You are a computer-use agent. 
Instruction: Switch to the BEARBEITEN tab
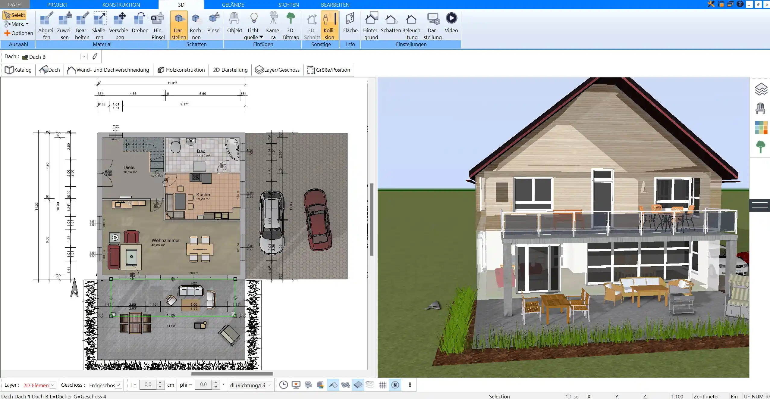pyautogui.click(x=335, y=5)
